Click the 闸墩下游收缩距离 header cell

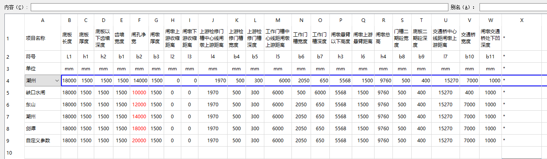pos(190,39)
